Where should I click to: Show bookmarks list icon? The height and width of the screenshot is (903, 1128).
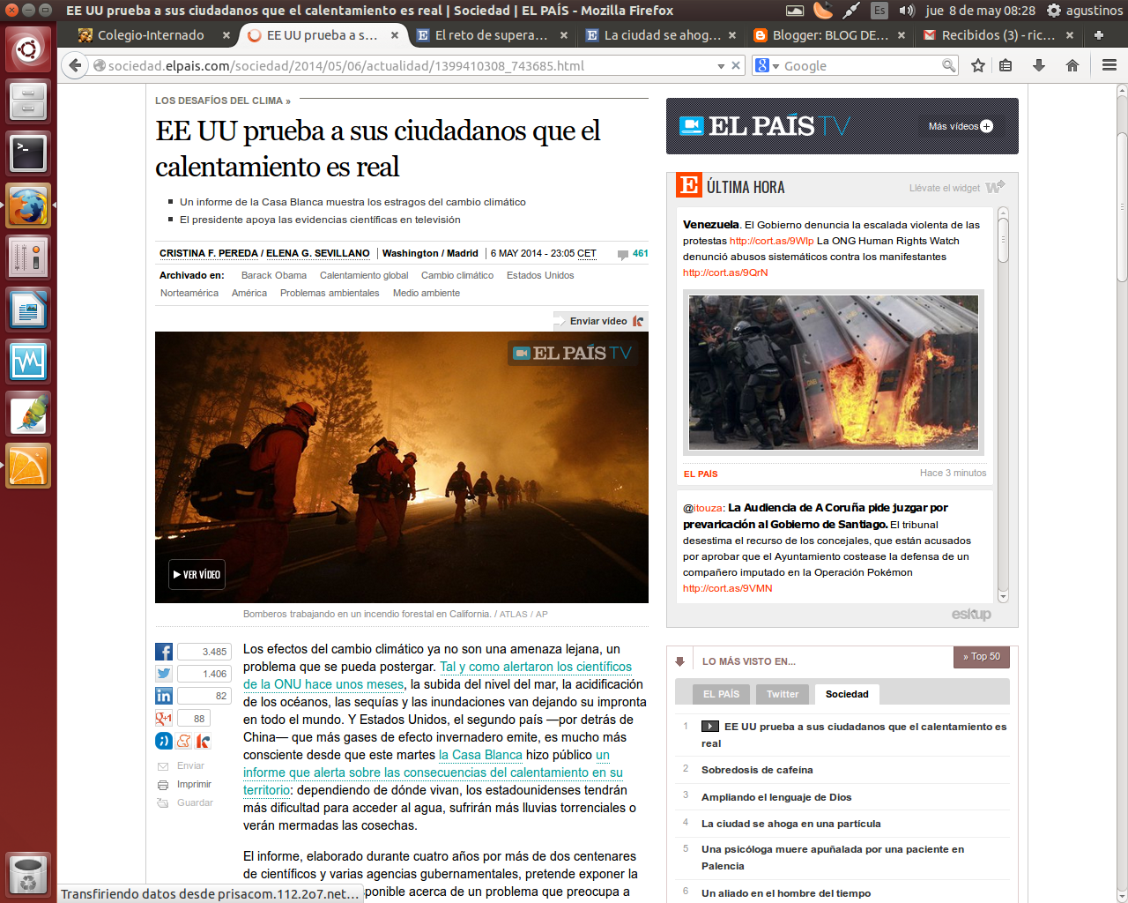point(1006,65)
